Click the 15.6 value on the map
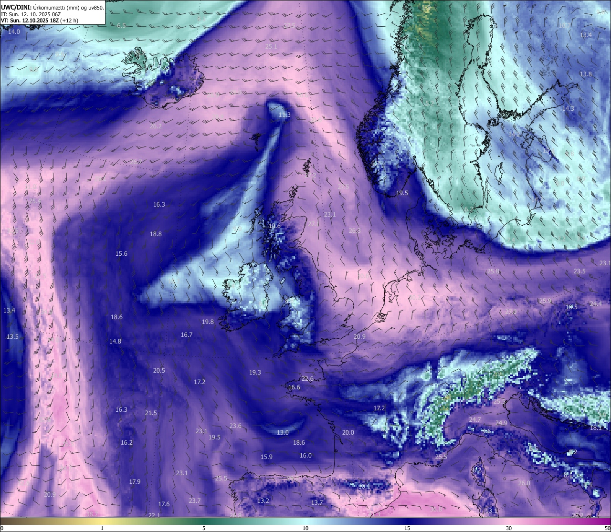This screenshot has width=611, height=532. click(x=121, y=253)
